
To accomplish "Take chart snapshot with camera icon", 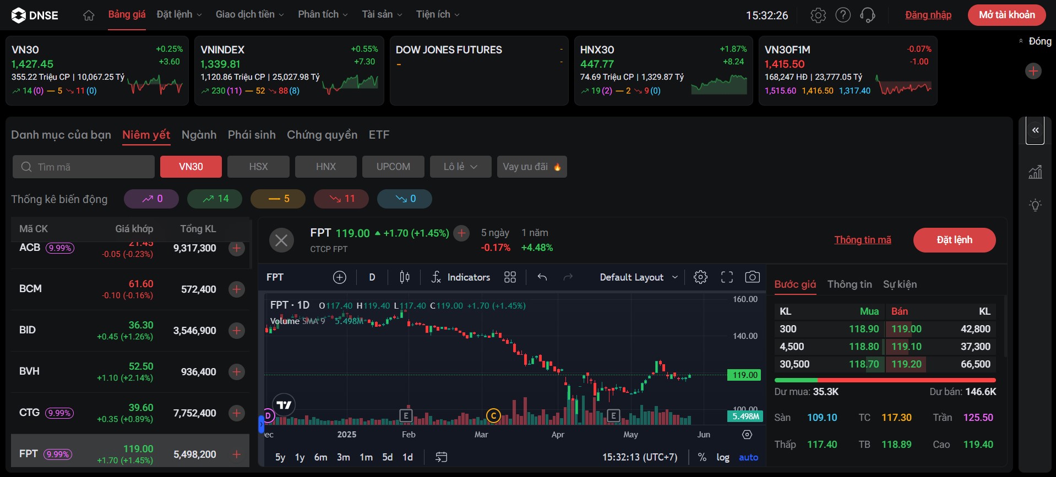I will pyautogui.click(x=752, y=277).
